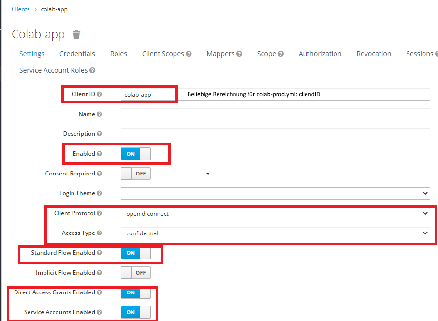Toggle Implicit Flow Enabled on

pyautogui.click(x=135, y=273)
